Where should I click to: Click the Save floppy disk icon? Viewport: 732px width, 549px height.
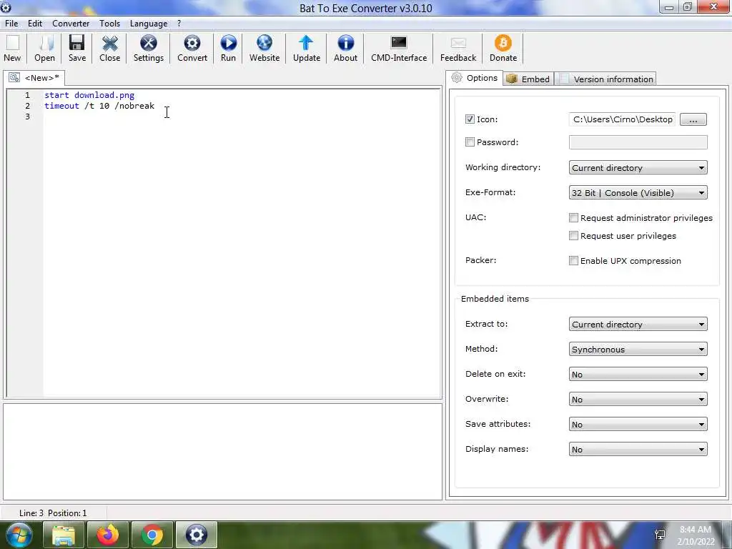click(x=77, y=43)
